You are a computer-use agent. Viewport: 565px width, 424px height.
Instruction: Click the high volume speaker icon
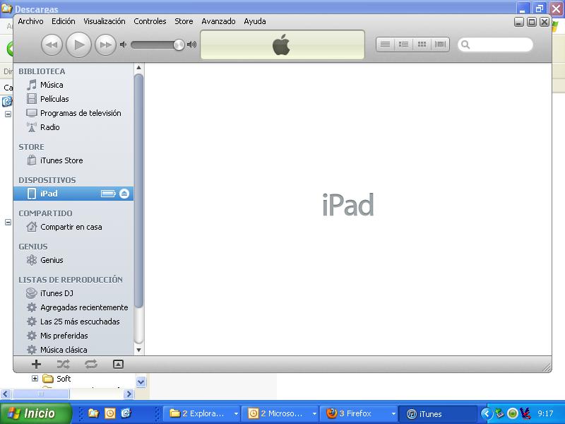point(191,45)
